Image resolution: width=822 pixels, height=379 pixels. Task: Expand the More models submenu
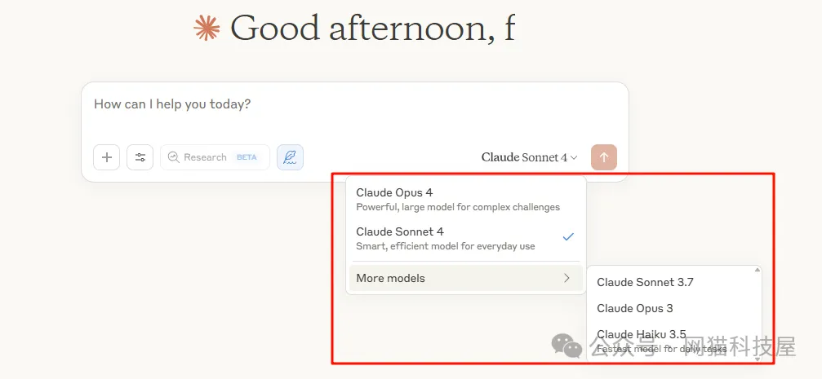click(465, 278)
